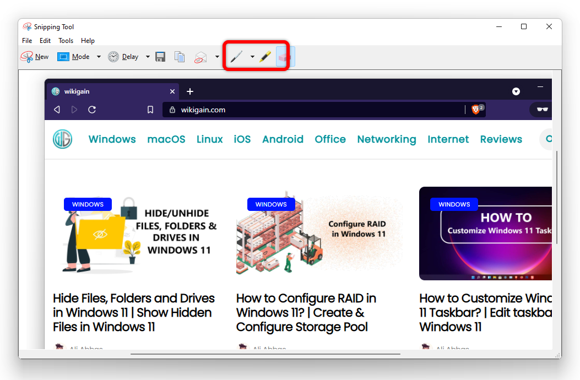580x380 pixels.
Task: Click the wikigain.com address bar
Action: pyautogui.click(x=324, y=110)
